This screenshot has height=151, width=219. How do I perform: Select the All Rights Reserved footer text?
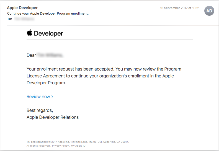pyautogui.click(x=38, y=146)
